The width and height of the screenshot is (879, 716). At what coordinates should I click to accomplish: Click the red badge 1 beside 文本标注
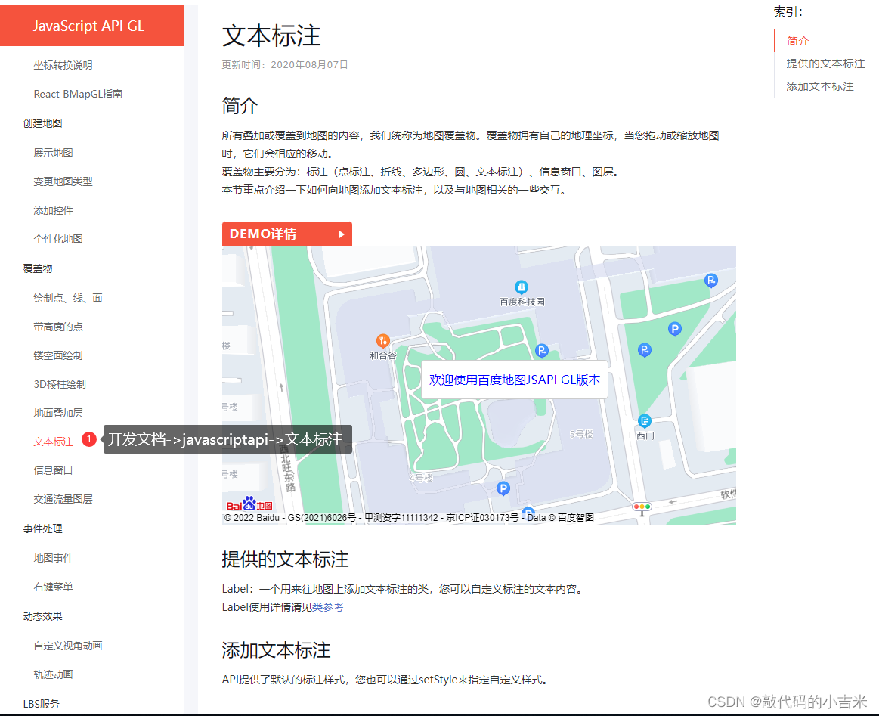coord(89,439)
